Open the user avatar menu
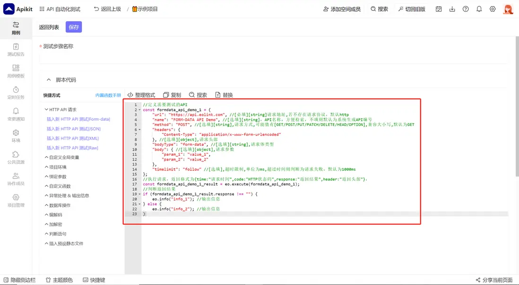 coord(508,9)
